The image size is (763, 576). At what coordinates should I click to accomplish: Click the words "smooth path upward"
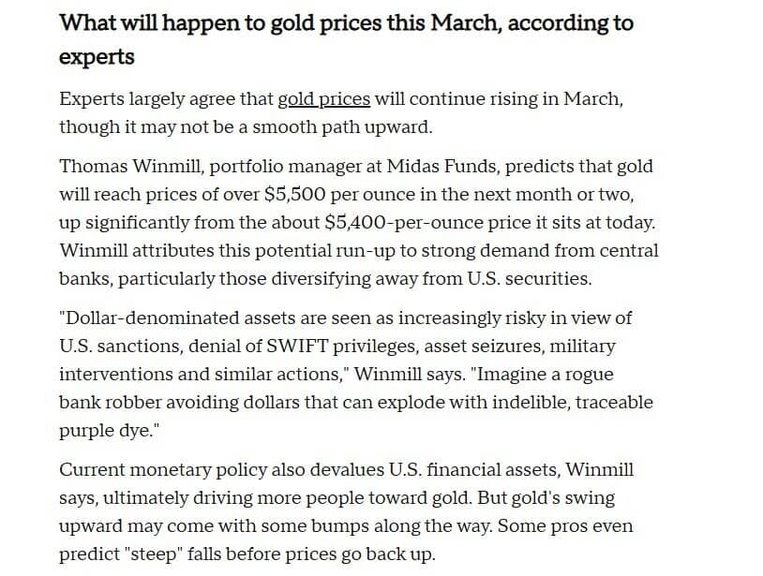pos(341,127)
